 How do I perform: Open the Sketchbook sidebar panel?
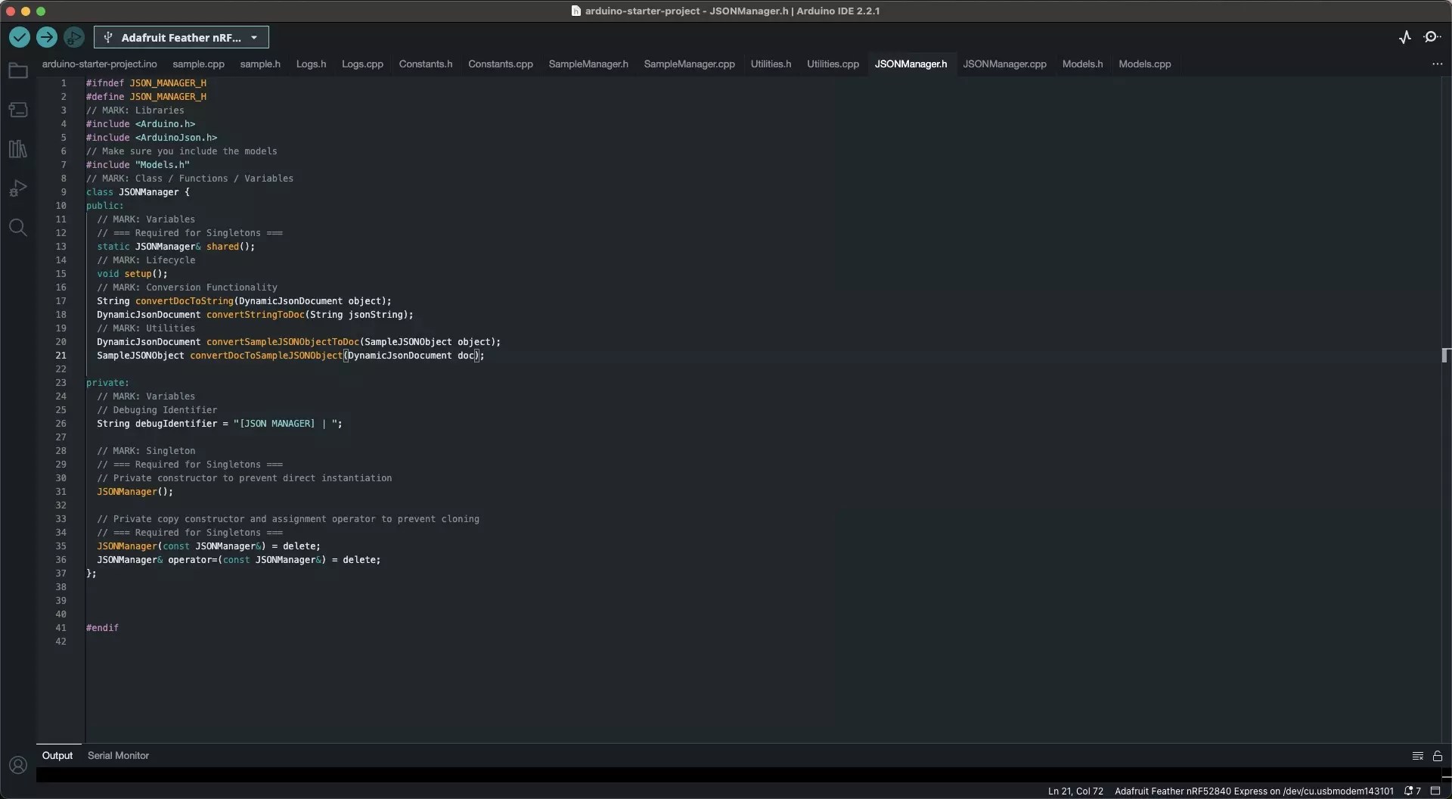click(17, 70)
